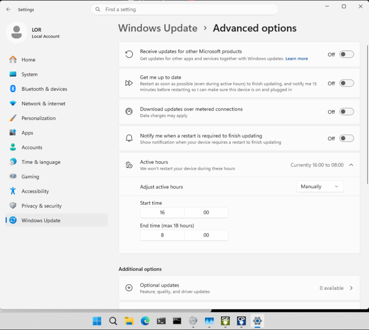Open Accessibility label in sidebar
This screenshot has height=330, width=369.
coord(35,191)
